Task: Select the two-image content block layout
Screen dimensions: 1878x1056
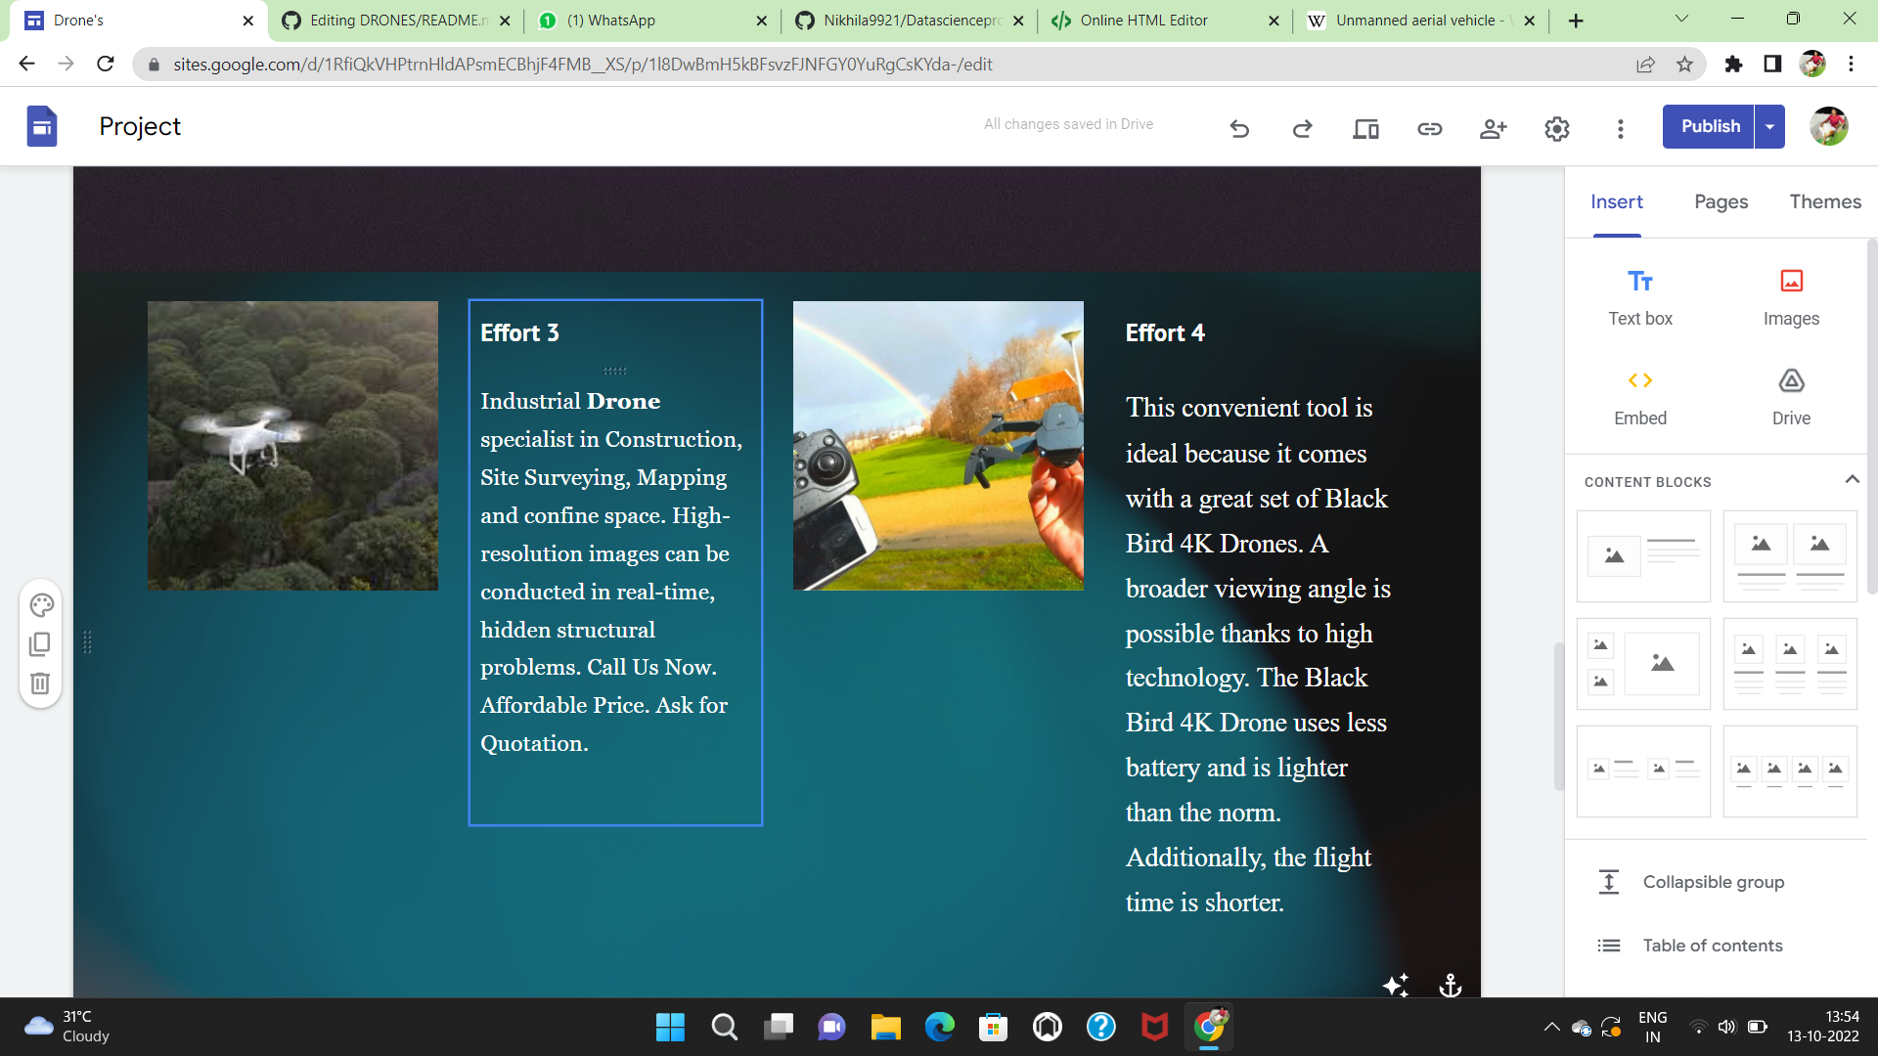Action: click(1790, 556)
